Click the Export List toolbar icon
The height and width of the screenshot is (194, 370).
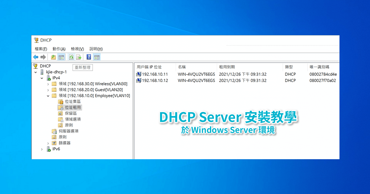coord(78,57)
